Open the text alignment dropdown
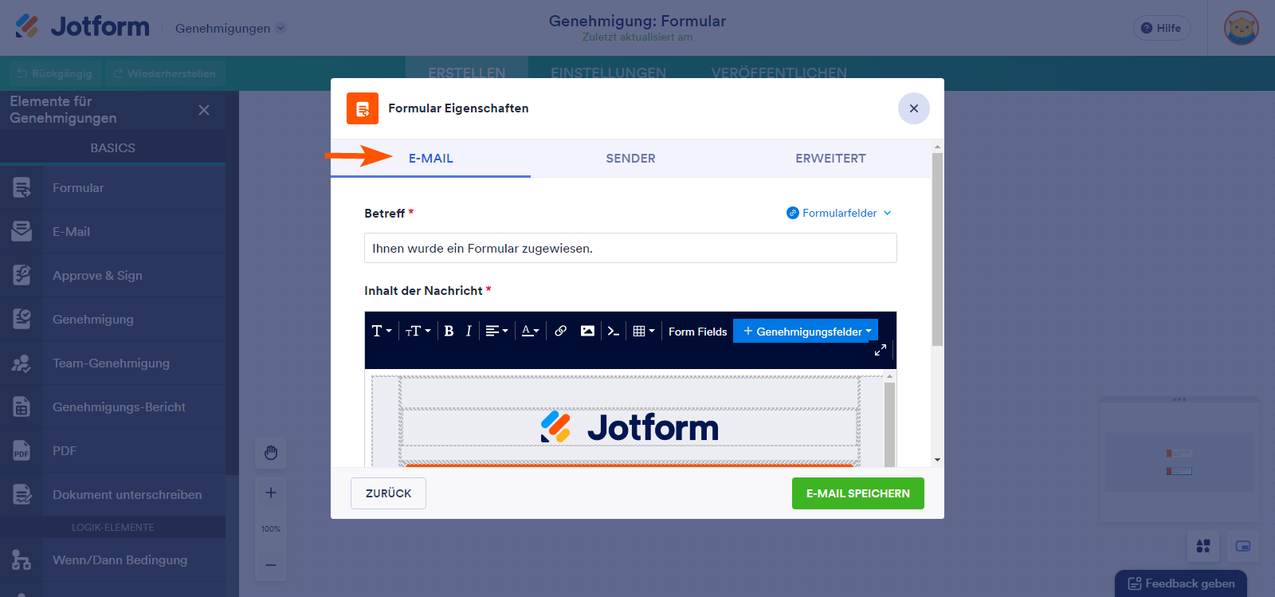 [496, 331]
